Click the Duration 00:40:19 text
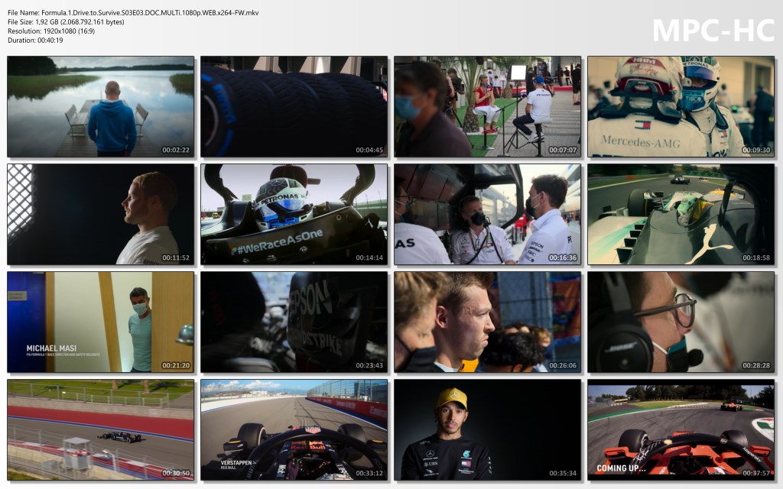This screenshot has height=489, width=783. (x=35, y=40)
